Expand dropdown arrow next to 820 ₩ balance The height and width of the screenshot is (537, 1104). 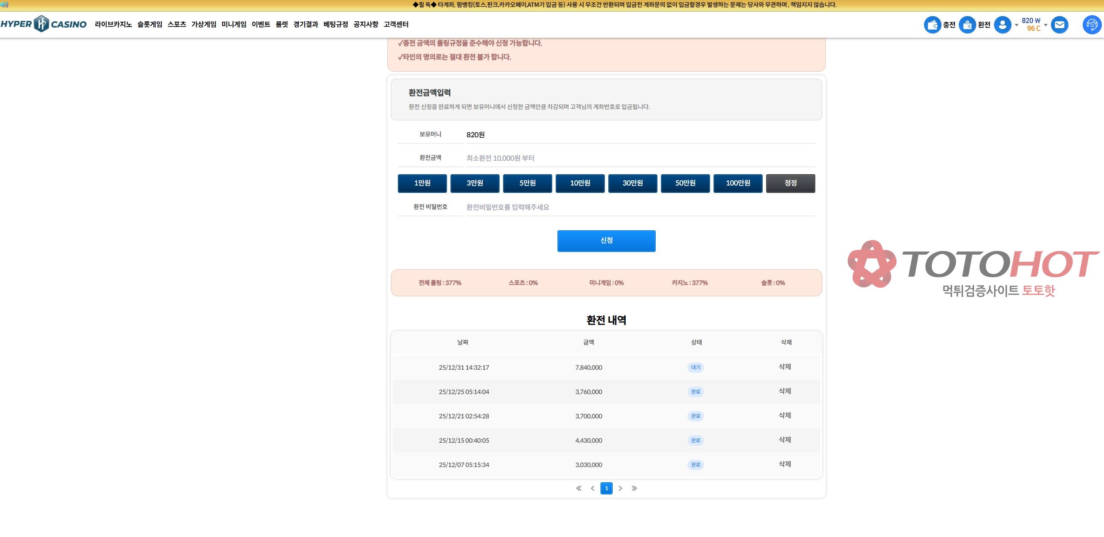coord(1046,25)
